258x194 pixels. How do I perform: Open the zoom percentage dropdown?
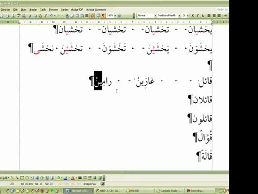[115, 16]
